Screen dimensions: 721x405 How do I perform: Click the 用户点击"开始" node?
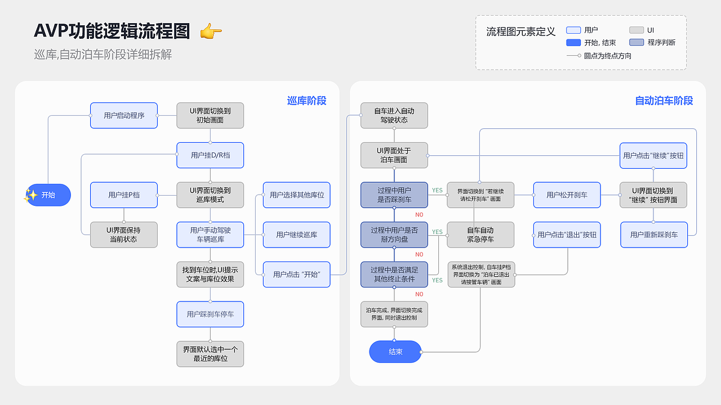pyautogui.click(x=296, y=274)
